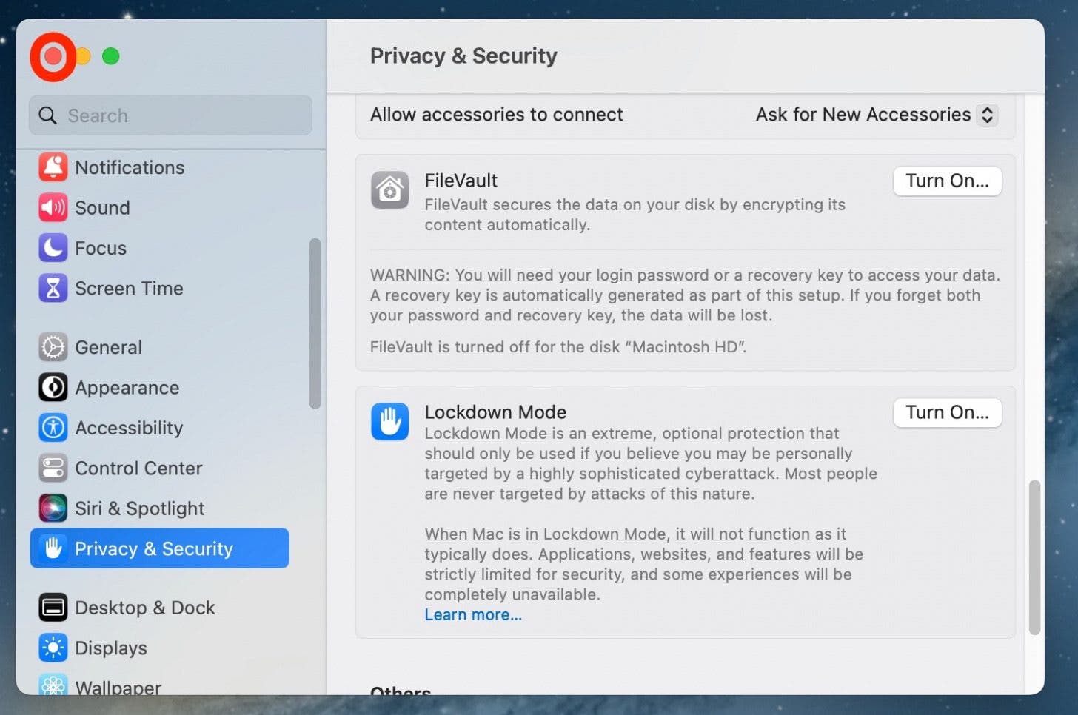Image resolution: width=1078 pixels, height=715 pixels.
Task: Click the FileVault house-lock icon
Action: pos(390,190)
